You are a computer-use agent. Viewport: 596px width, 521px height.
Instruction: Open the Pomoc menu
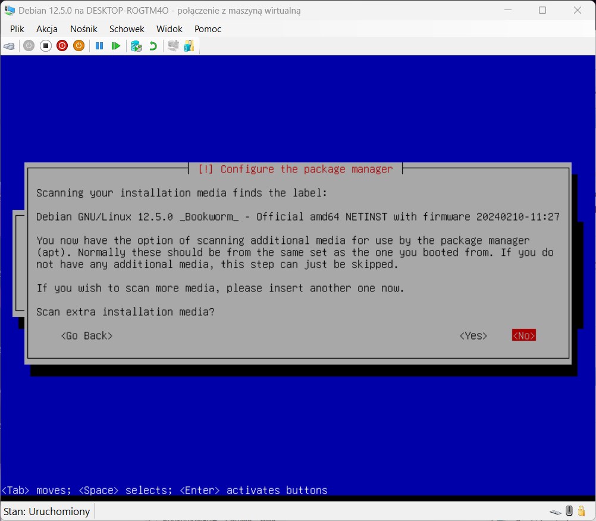coord(208,29)
